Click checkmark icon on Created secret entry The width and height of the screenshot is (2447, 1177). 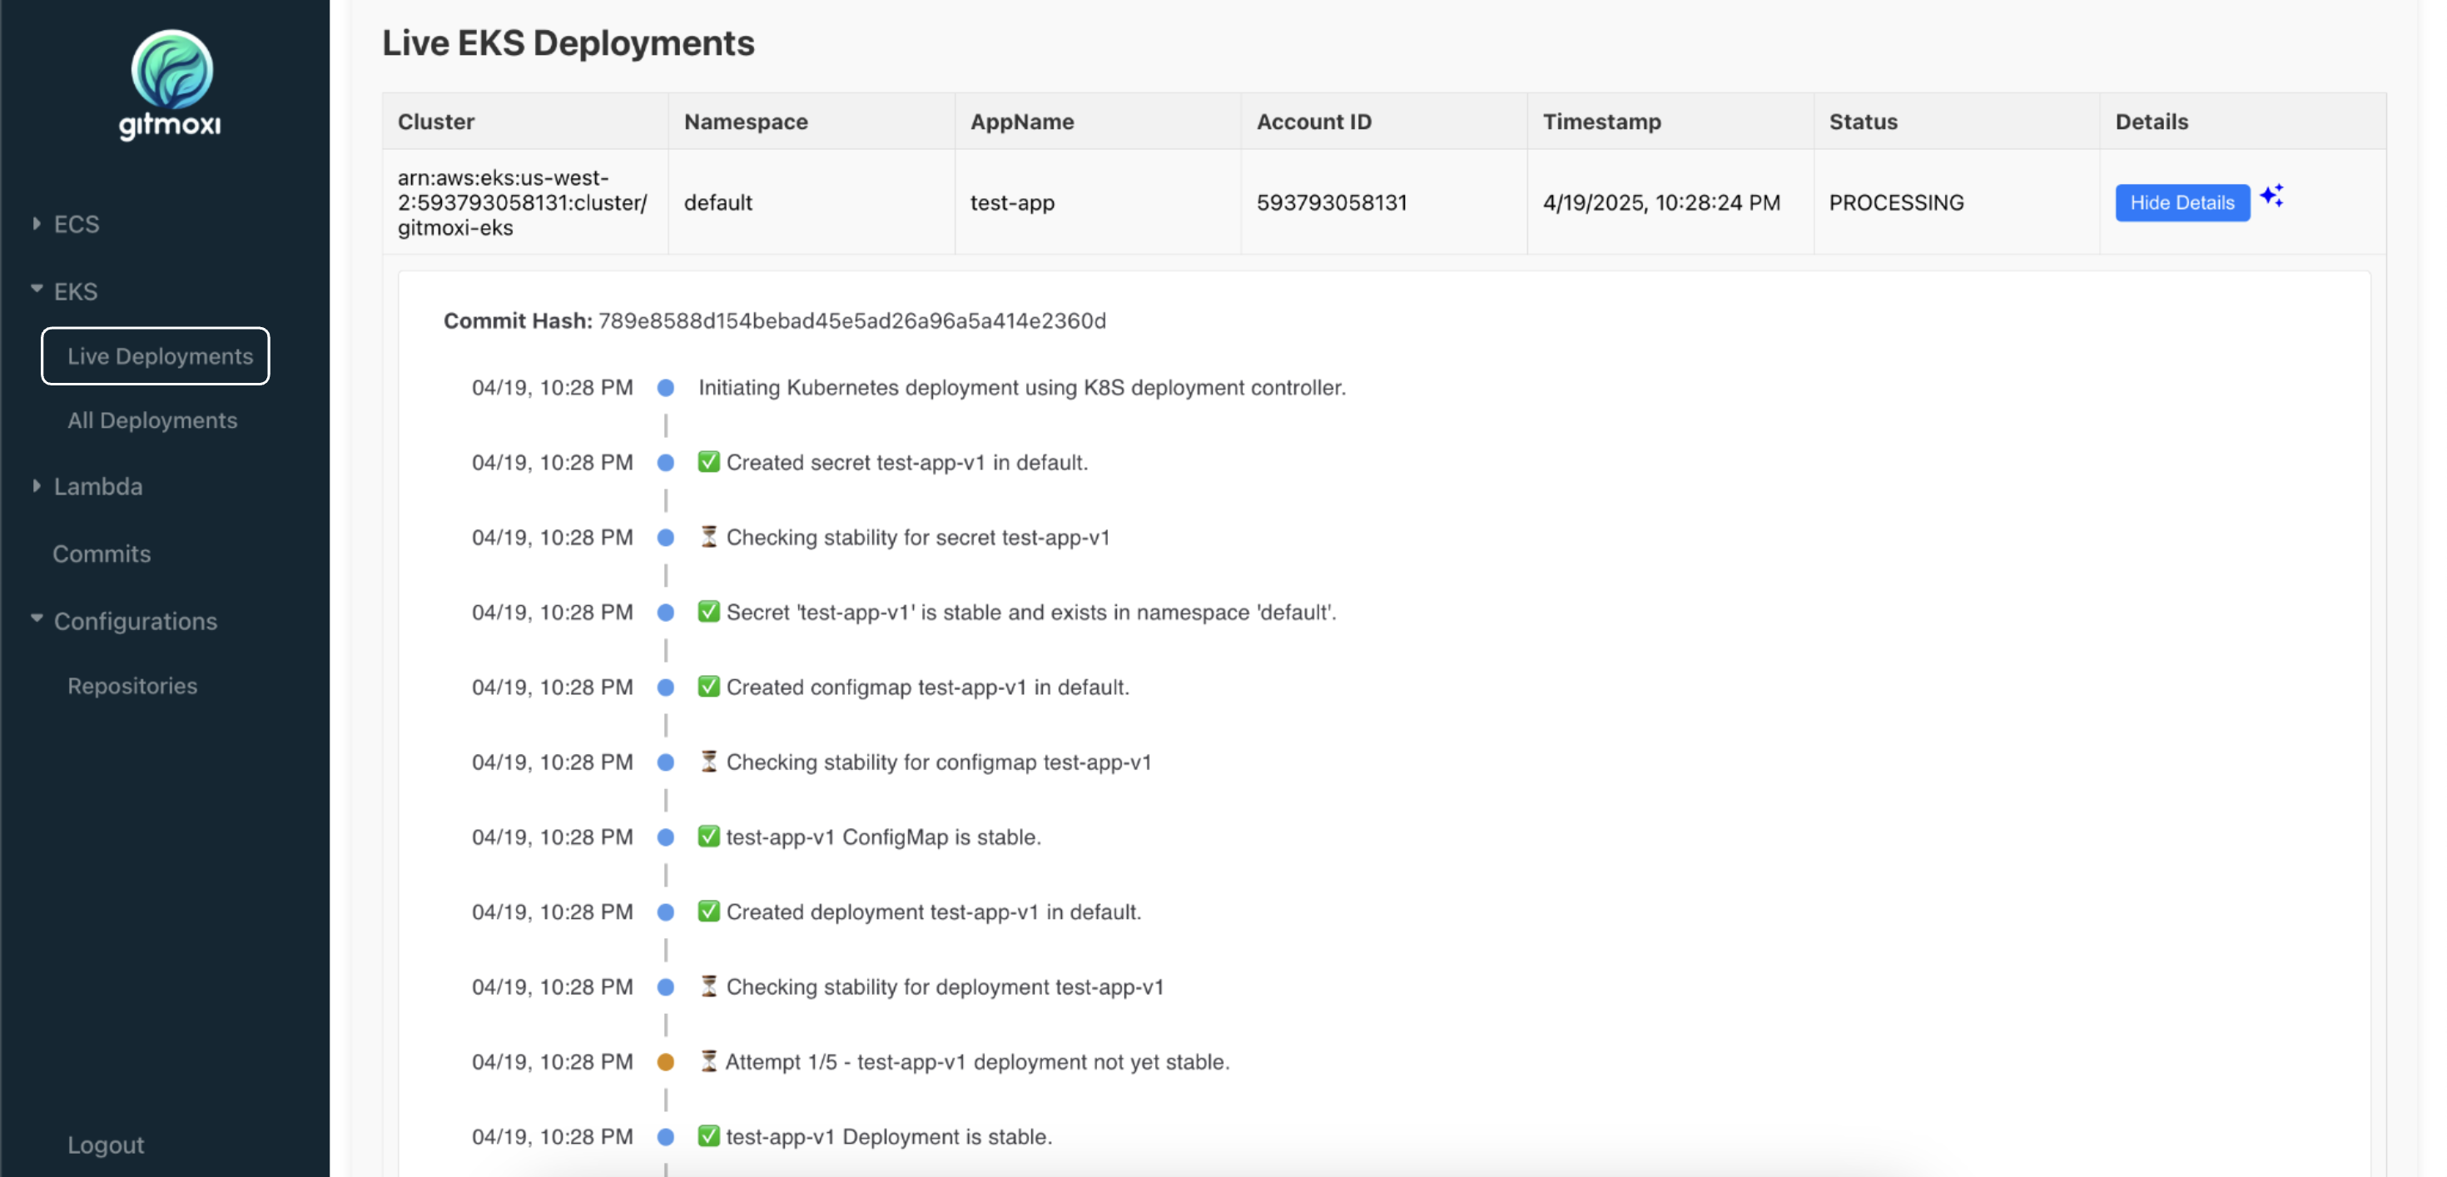[708, 462]
